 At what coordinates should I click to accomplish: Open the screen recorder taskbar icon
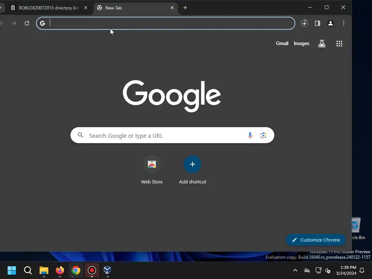coord(92,270)
